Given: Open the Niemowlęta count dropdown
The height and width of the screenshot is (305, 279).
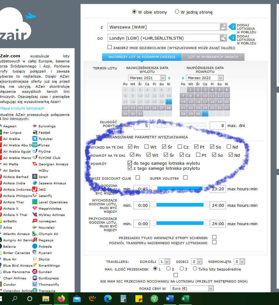Looking at the screenshot, I should [x=239, y=262].
